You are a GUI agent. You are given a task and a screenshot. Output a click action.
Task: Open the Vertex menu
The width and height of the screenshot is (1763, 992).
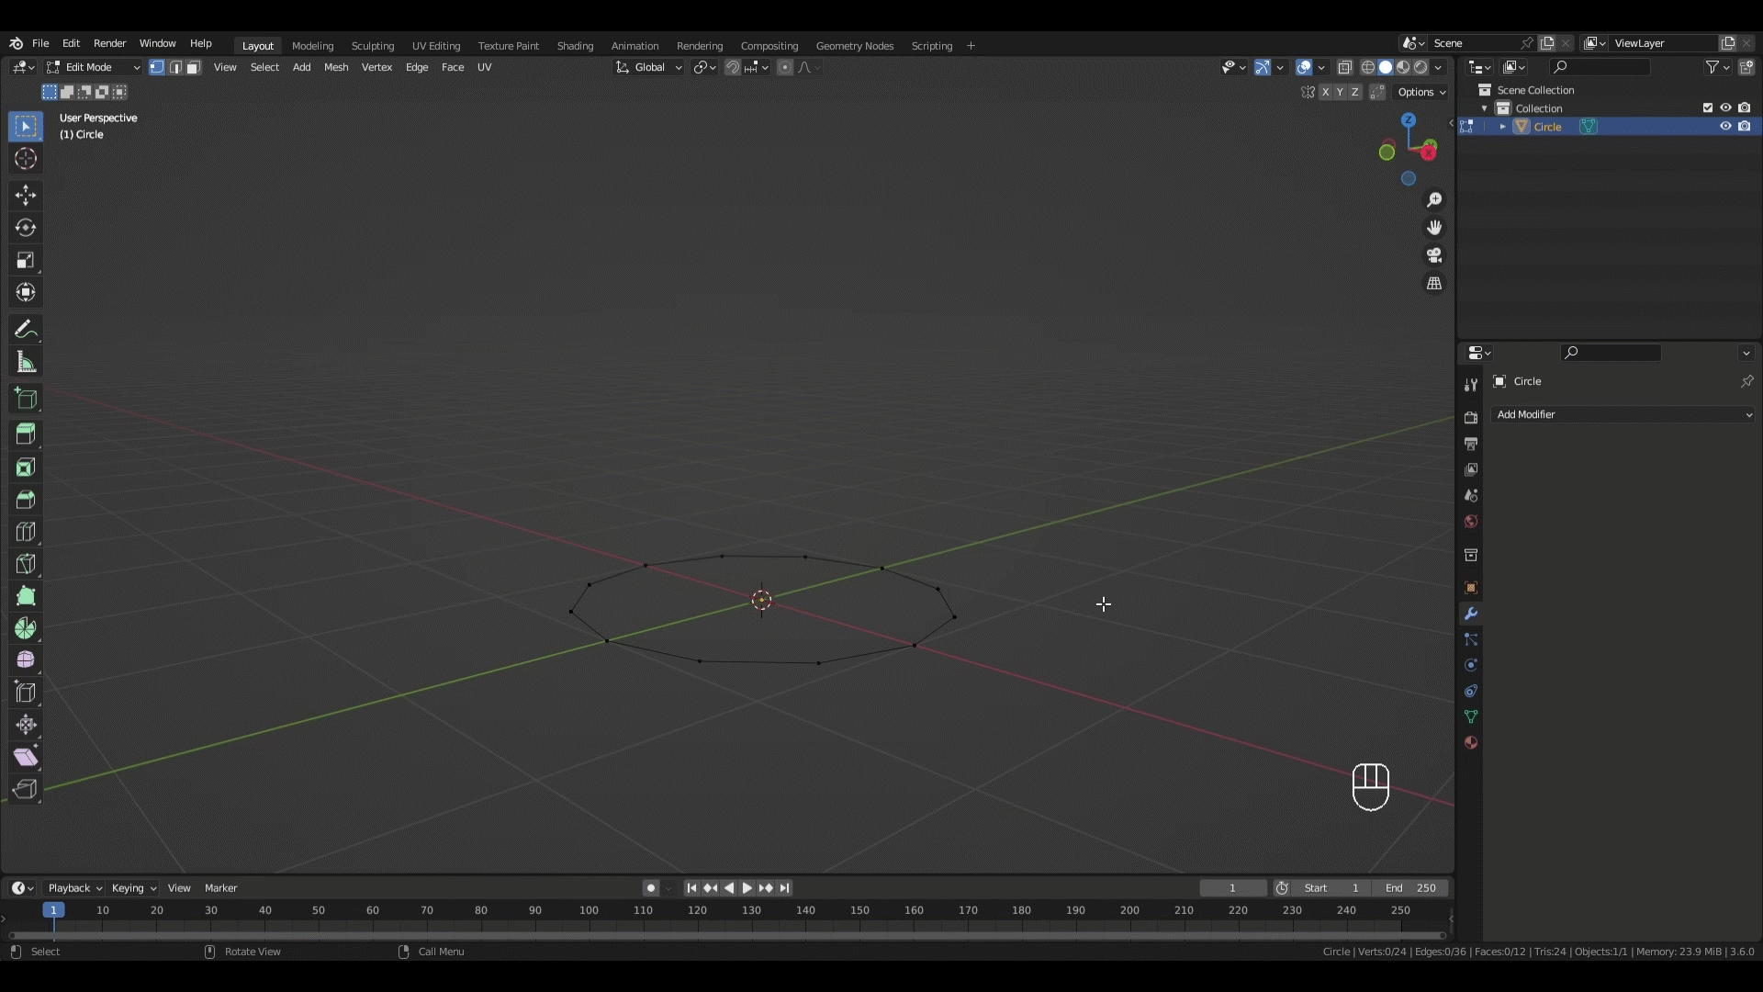point(376,67)
